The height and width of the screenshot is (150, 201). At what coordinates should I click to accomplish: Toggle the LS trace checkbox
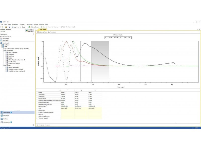tap(106, 38)
